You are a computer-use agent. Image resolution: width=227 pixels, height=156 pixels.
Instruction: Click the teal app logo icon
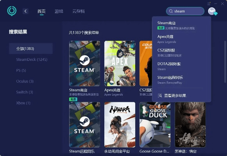(12, 11)
